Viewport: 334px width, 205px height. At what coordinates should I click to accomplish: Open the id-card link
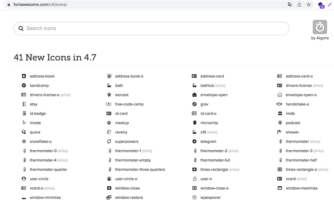pos(121,114)
